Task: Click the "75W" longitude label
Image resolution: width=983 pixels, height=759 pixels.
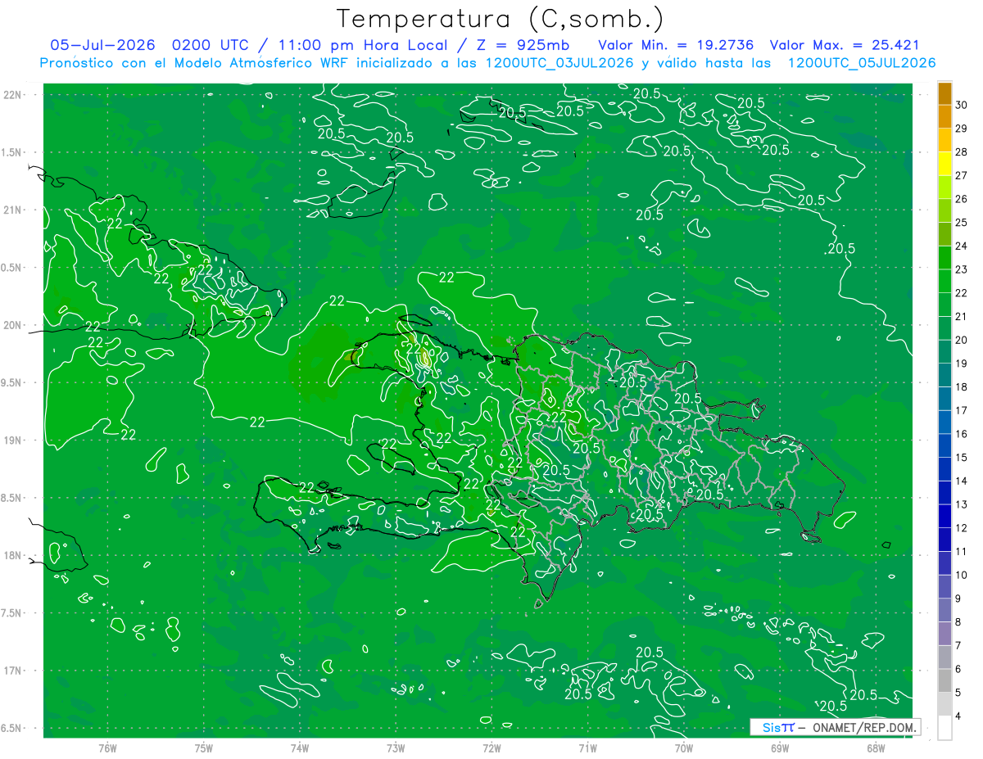Action: tap(204, 748)
